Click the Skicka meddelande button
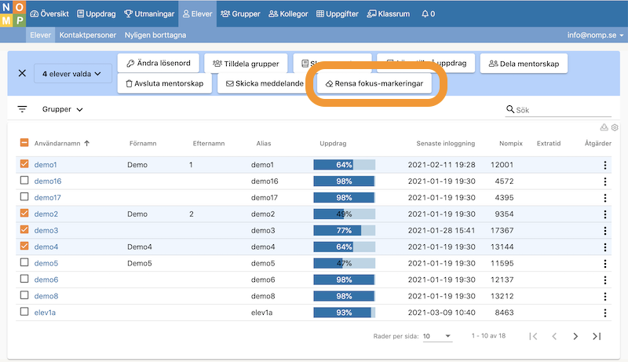This screenshot has height=362, width=628. pos(265,83)
